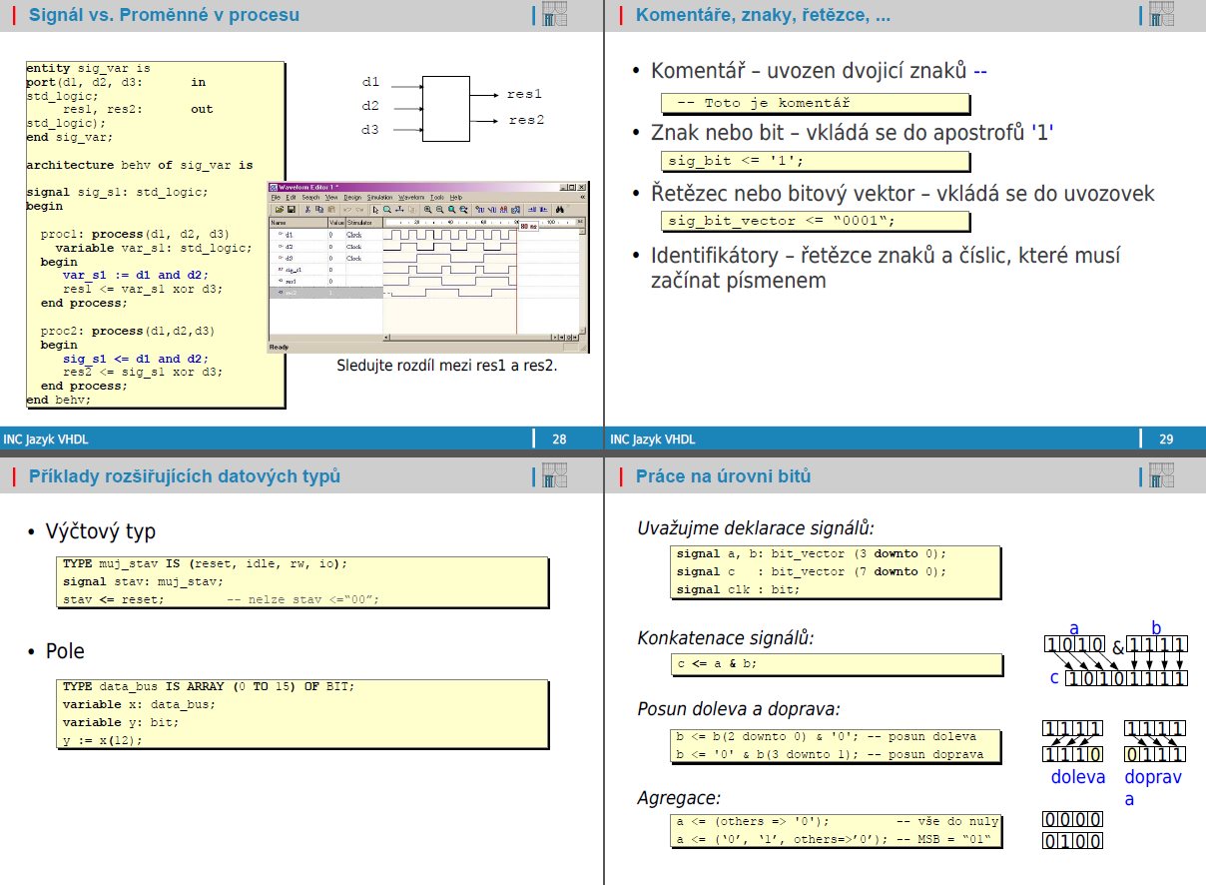Click the slide number 29
Screen dimensions: 1206x885
click(x=1166, y=440)
